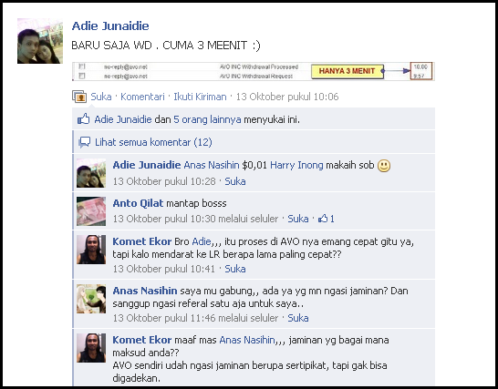Click the thumbs-up icon in likes row

pos(83,119)
